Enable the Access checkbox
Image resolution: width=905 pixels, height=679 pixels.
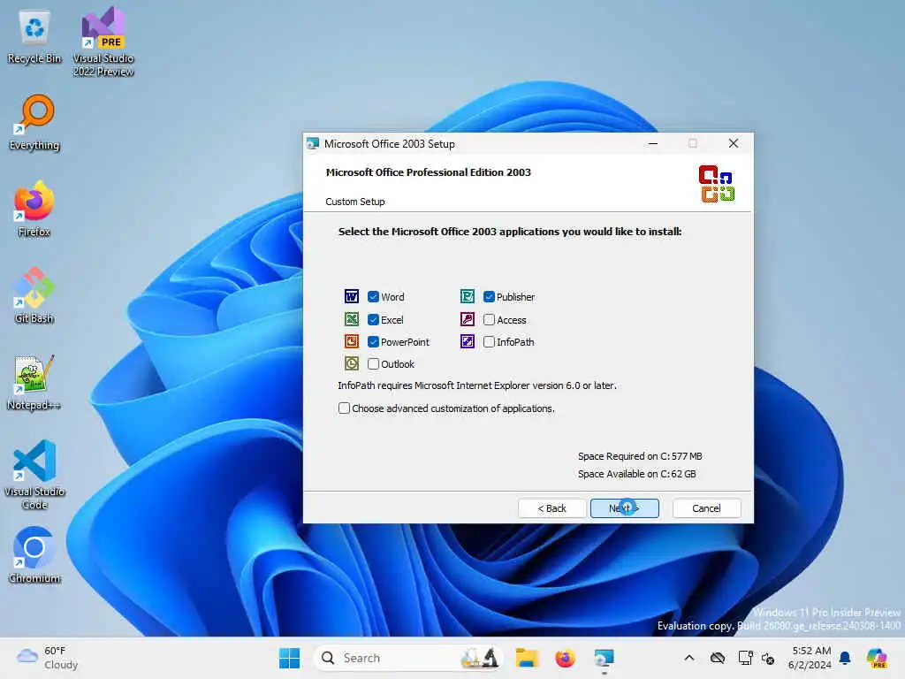[489, 319]
